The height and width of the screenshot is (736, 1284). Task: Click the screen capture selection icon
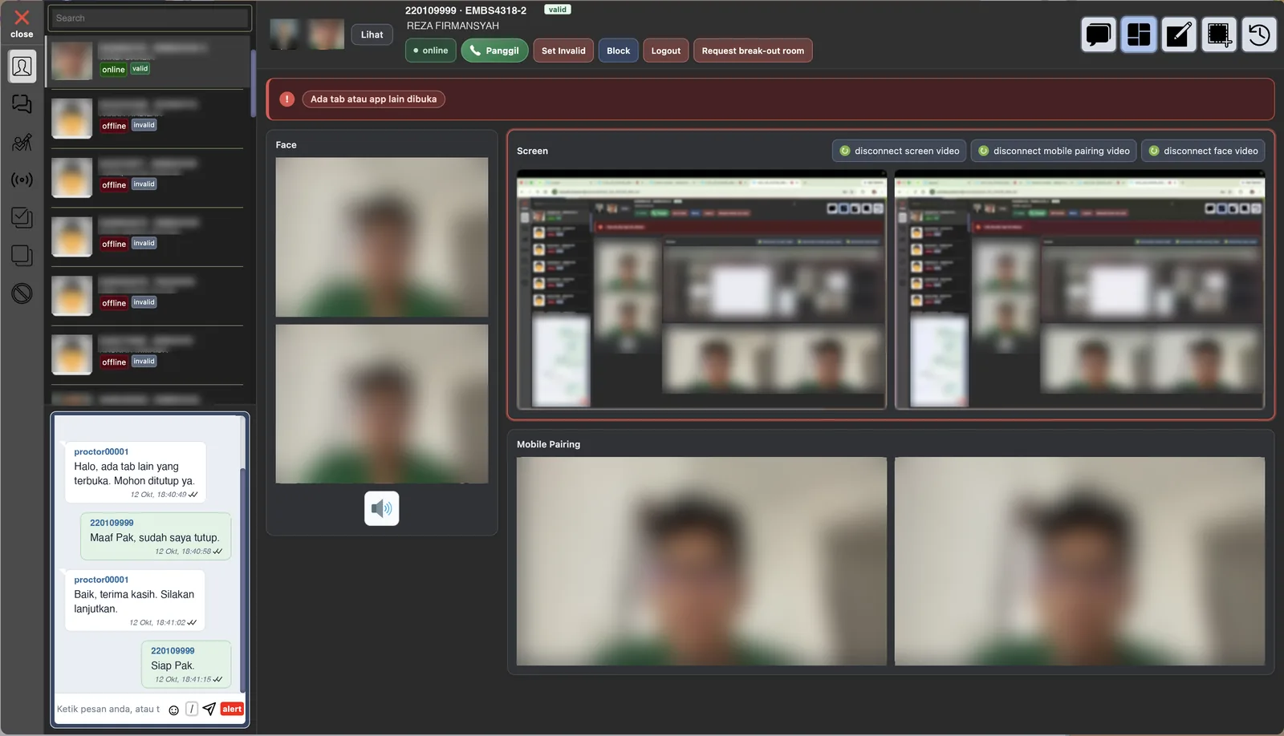click(x=1219, y=34)
